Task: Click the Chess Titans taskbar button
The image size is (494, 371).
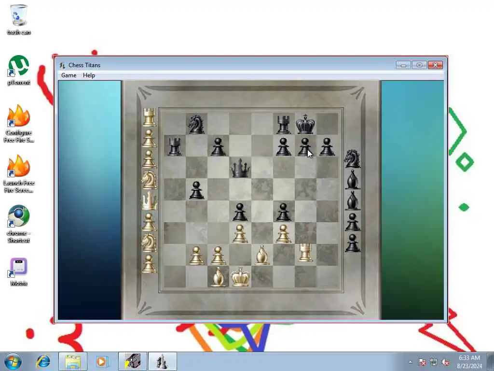Action: click(162, 361)
